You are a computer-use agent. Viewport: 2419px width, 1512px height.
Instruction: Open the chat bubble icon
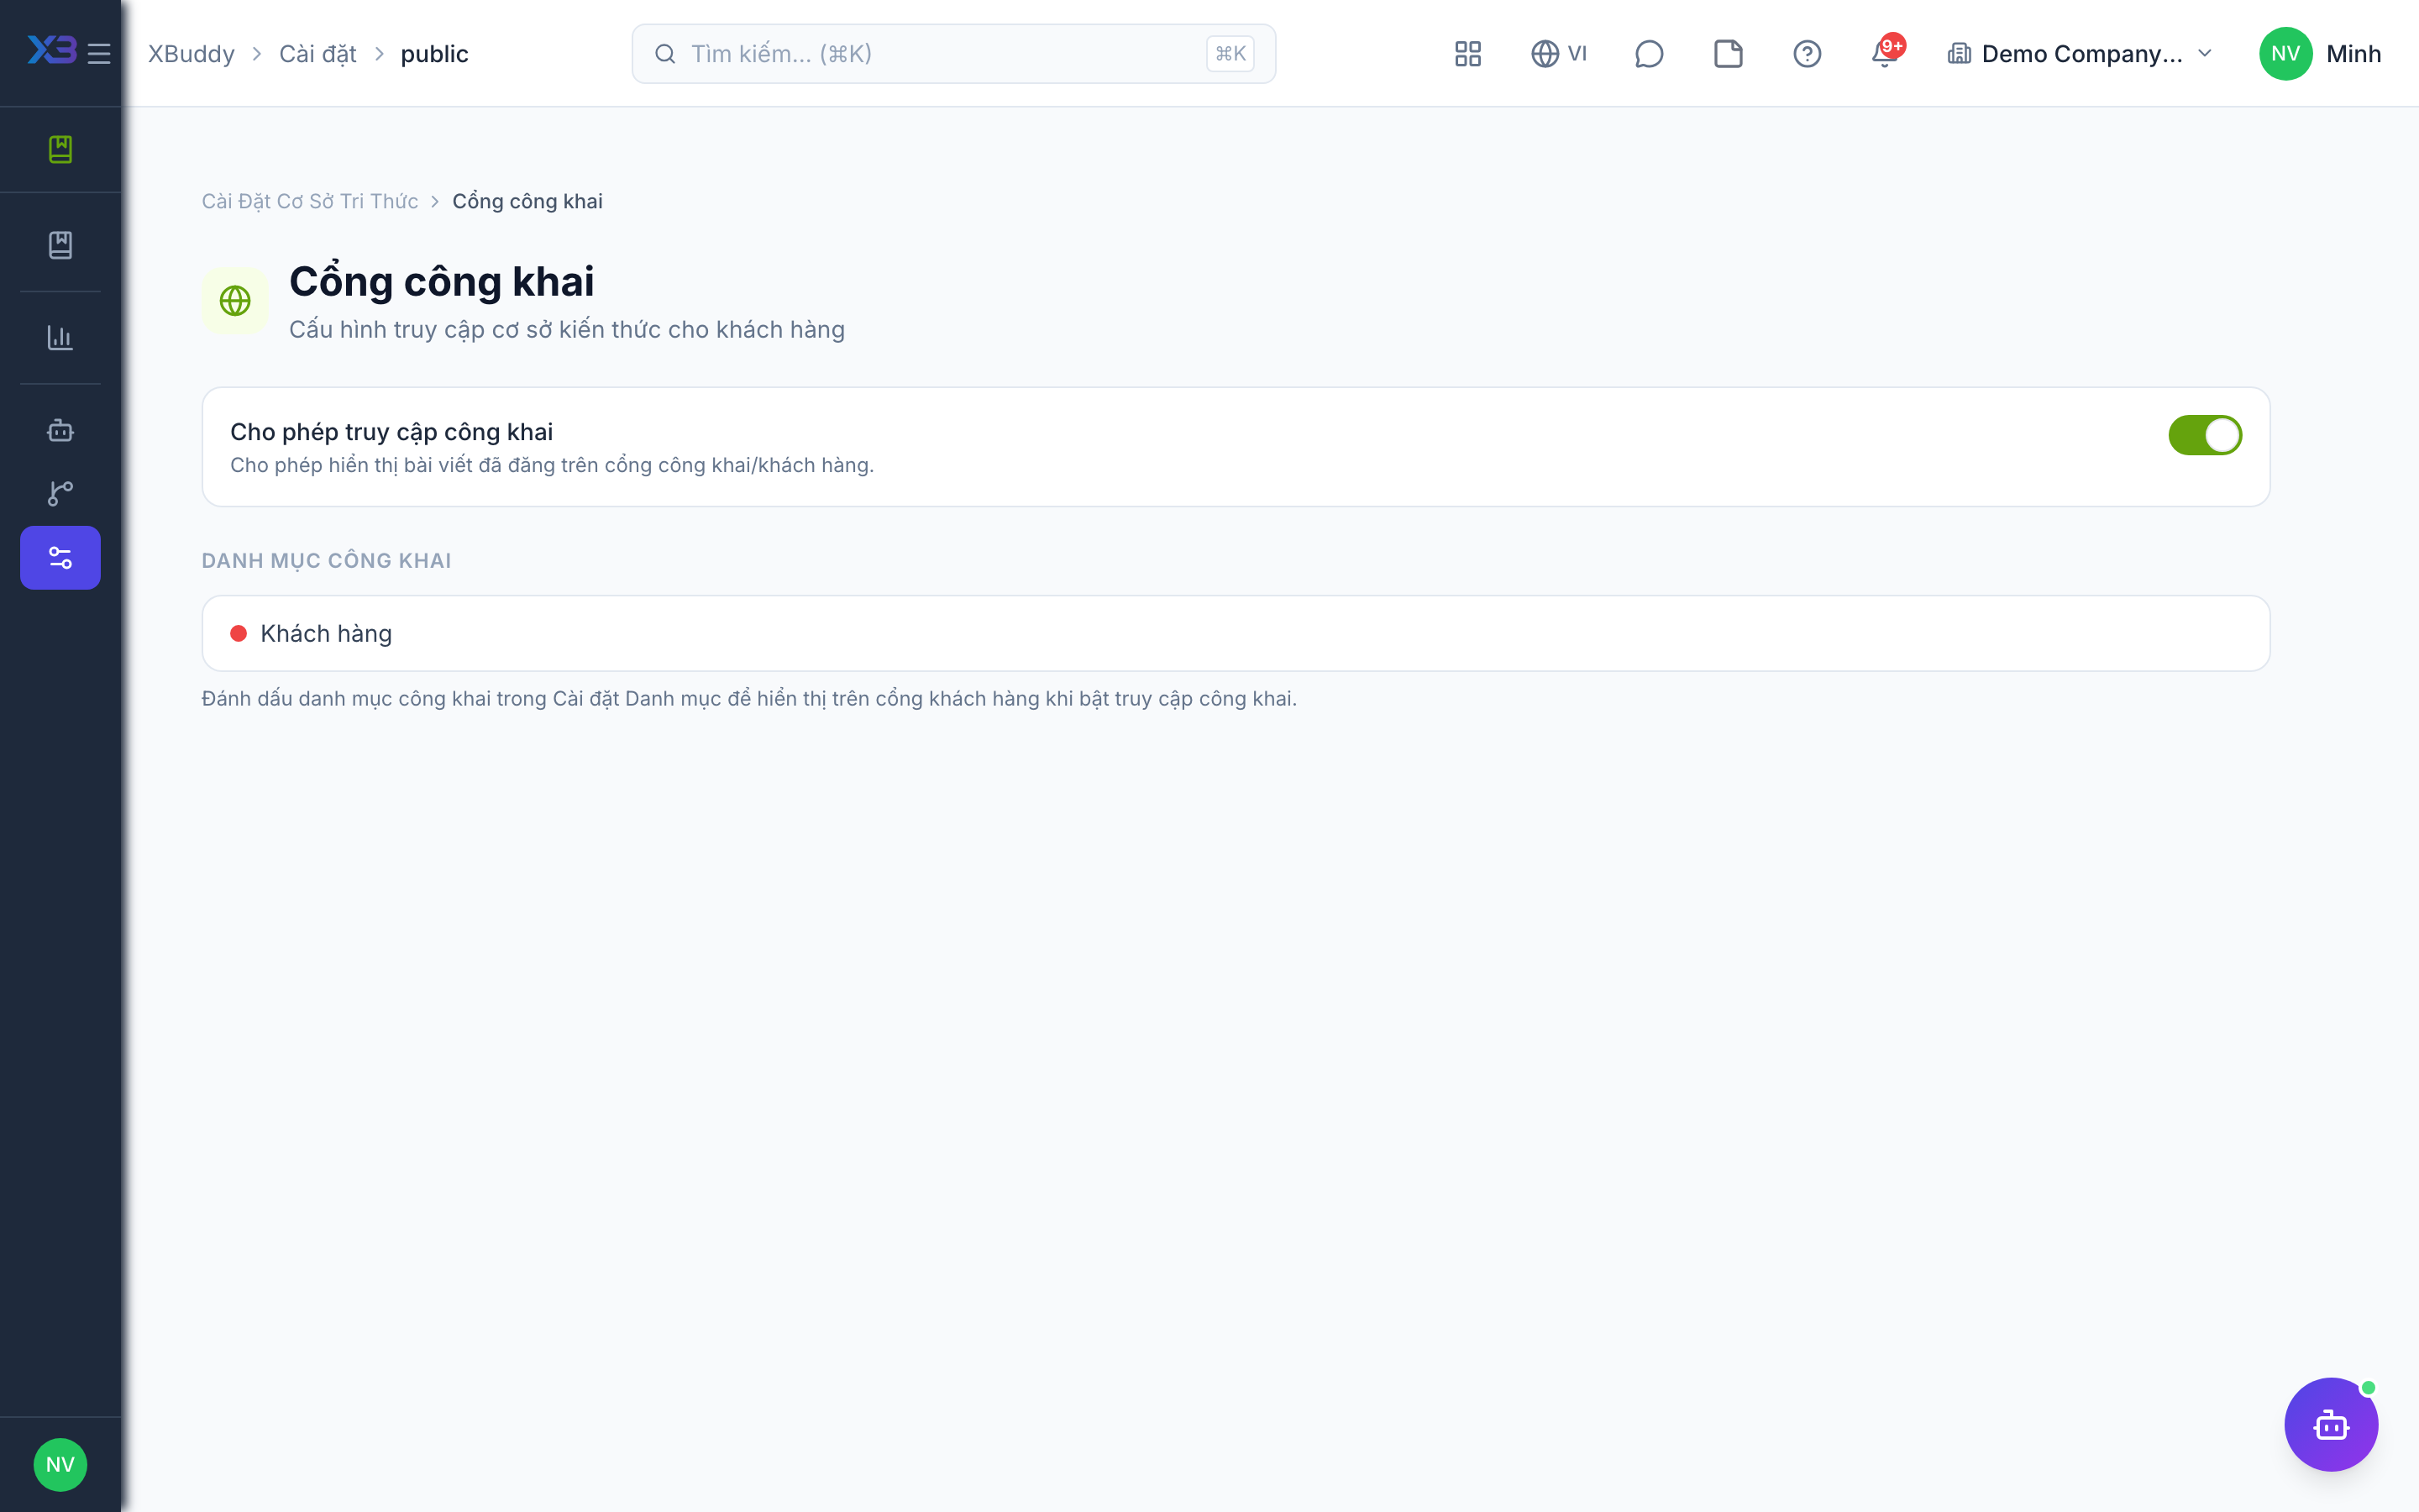pos(1648,54)
